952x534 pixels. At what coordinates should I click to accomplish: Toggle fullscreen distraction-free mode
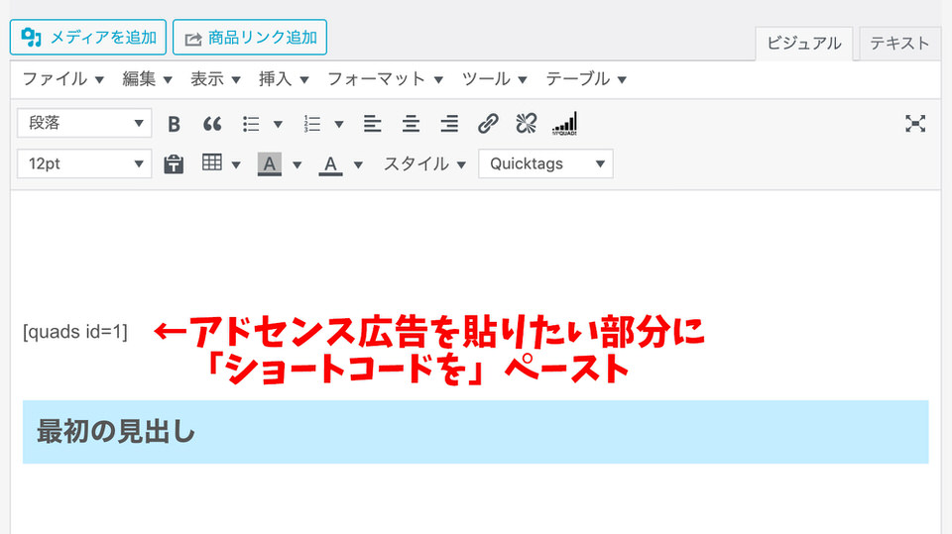915,124
